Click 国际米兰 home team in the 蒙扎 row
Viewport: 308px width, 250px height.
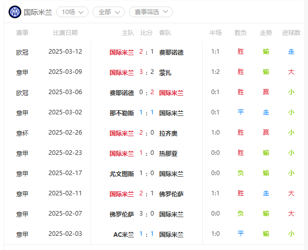tap(122, 72)
